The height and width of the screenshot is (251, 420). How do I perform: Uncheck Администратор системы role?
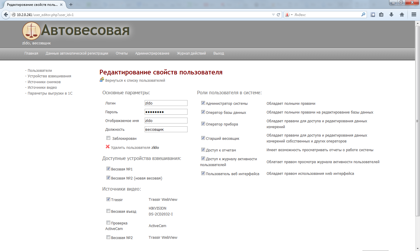point(203,103)
